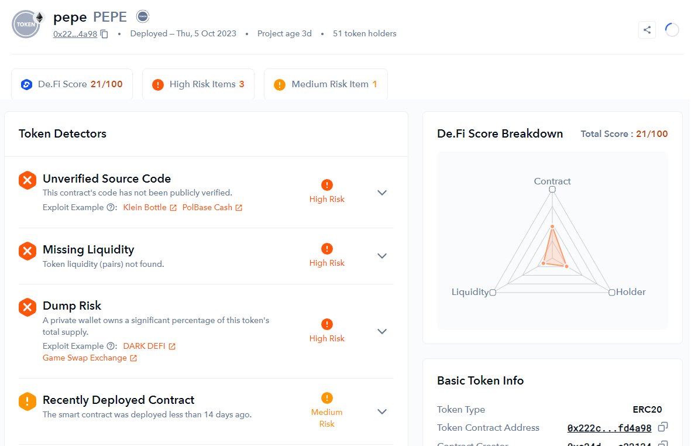
Task: Click the Project age 3d text
Action: tap(284, 33)
